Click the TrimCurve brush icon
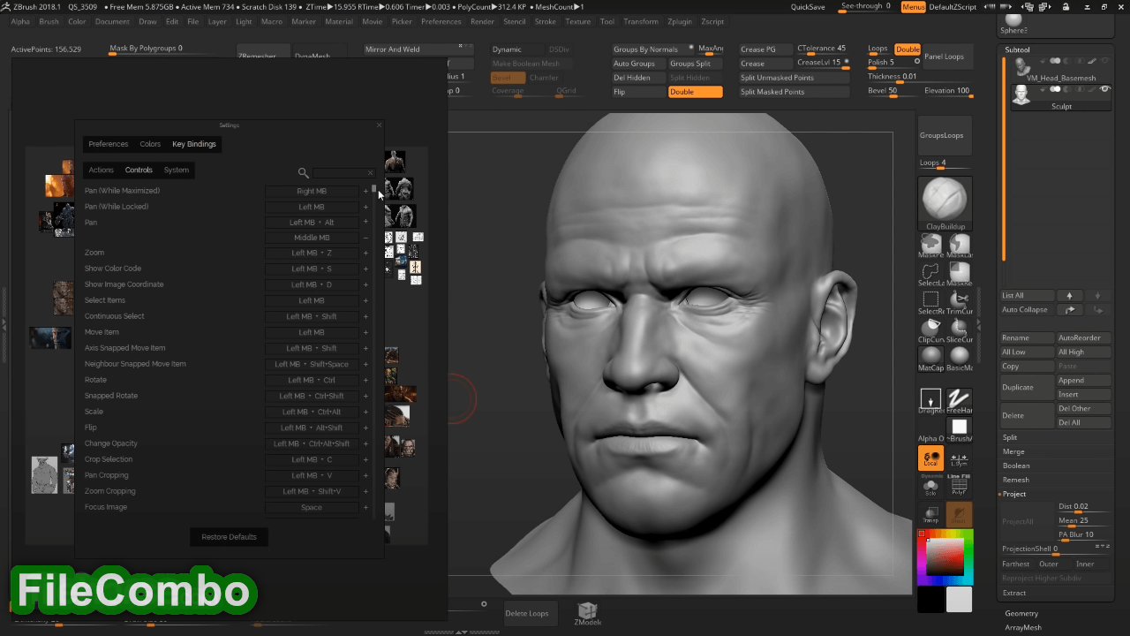The width and height of the screenshot is (1130, 636). (960, 299)
